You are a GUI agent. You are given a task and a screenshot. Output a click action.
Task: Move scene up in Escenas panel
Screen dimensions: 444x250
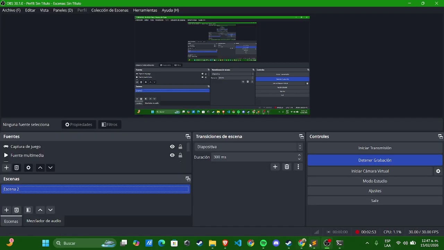(x=40, y=210)
